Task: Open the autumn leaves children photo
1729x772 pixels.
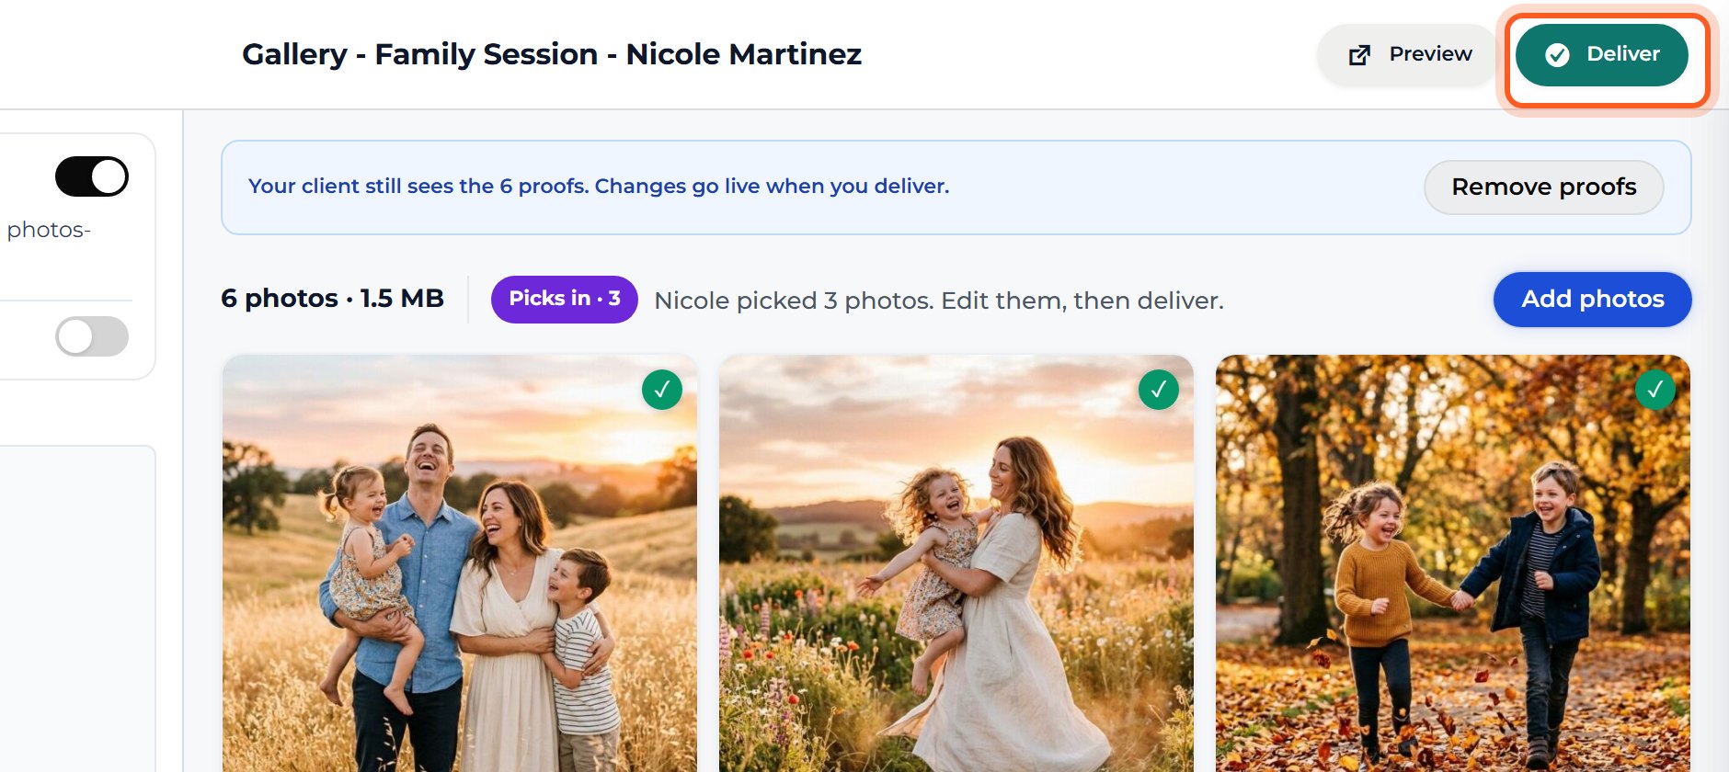Action: (1453, 563)
